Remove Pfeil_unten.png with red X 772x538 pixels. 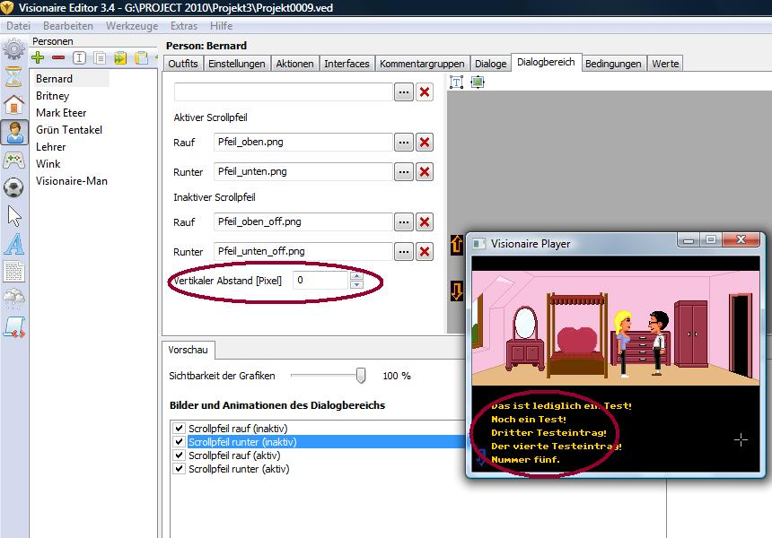425,172
